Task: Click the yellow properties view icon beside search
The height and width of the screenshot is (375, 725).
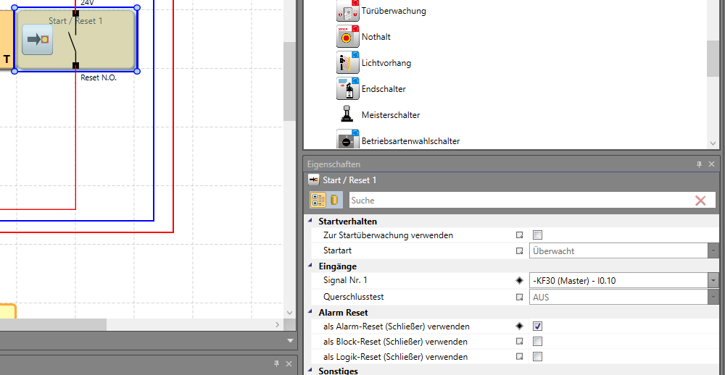Action: tap(334, 201)
